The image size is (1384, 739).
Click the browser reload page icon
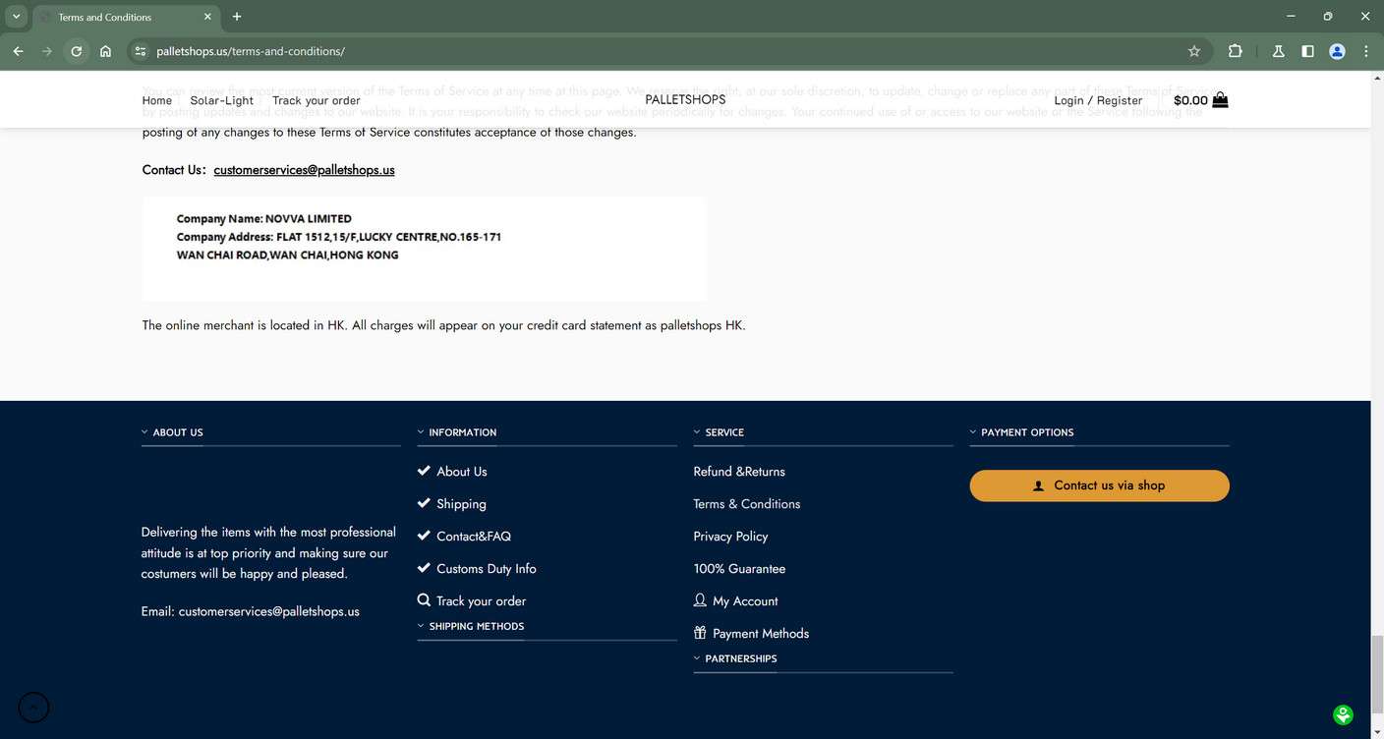point(76,51)
